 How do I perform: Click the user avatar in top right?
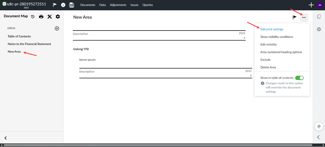coord(319,5)
